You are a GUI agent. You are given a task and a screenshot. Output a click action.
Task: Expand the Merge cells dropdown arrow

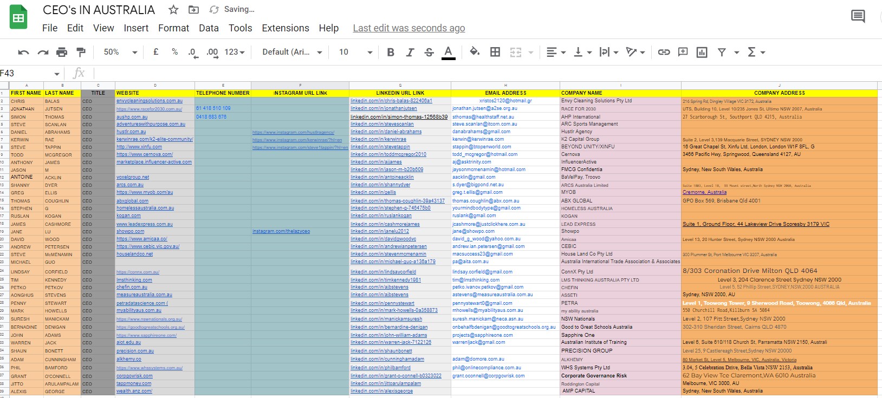pyautogui.click(x=531, y=53)
